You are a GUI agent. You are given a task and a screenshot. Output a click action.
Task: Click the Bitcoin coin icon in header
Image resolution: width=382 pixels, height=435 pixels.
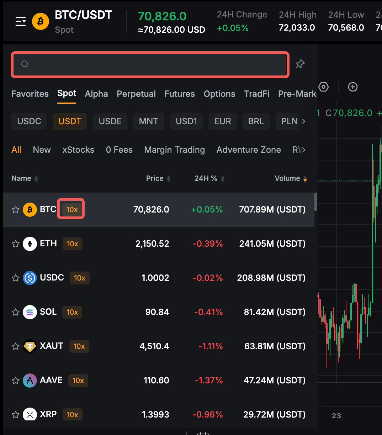41,22
